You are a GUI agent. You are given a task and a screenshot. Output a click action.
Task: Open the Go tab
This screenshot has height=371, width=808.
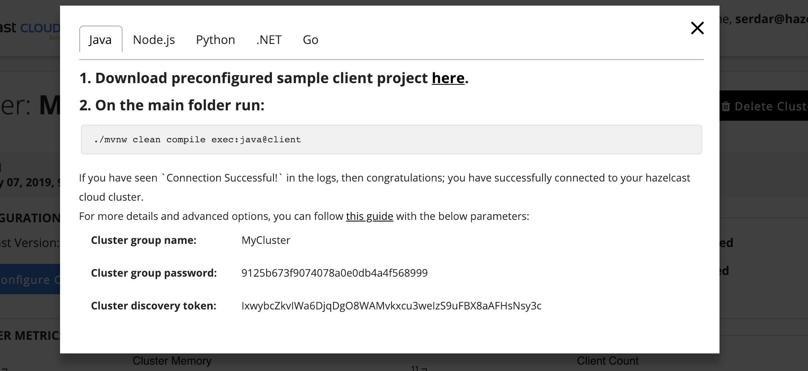click(x=310, y=40)
